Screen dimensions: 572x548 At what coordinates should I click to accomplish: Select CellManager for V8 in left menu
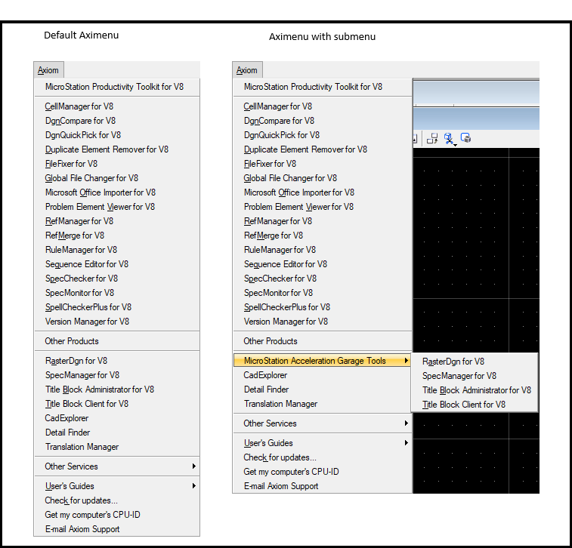pyautogui.click(x=79, y=106)
